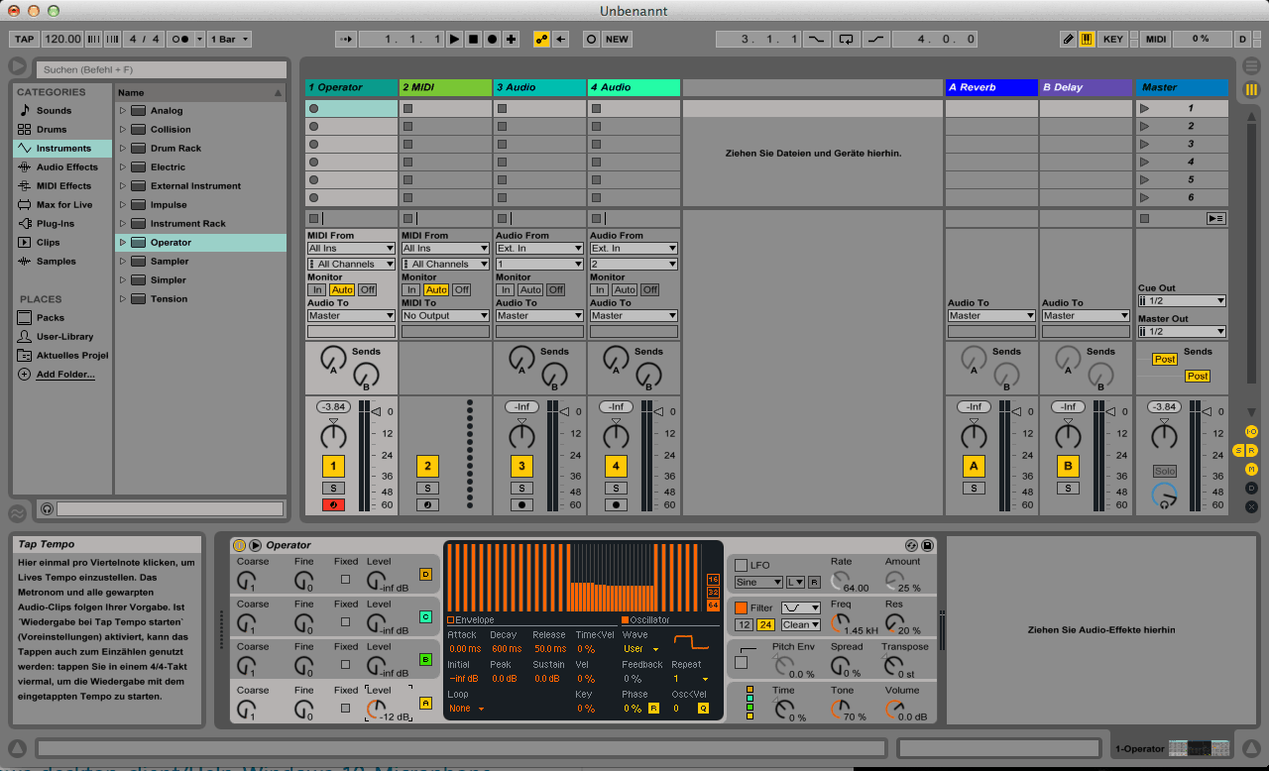The width and height of the screenshot is (1269, 771).
Task: Click the Play button in transport bar
Action: click(454, 40)
